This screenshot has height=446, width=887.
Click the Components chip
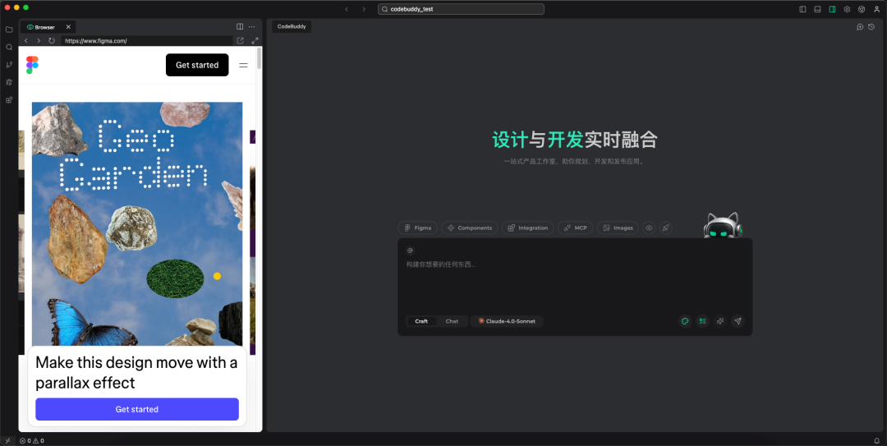tap(470, 228)
